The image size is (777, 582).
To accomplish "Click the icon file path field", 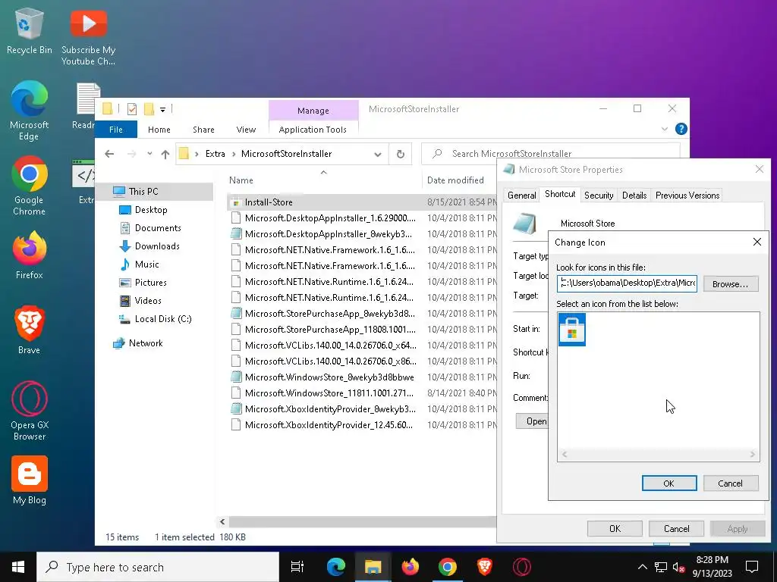I will tap(627, 283).
